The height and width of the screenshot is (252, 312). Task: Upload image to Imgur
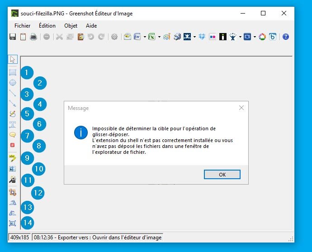(x=223, y=37)
